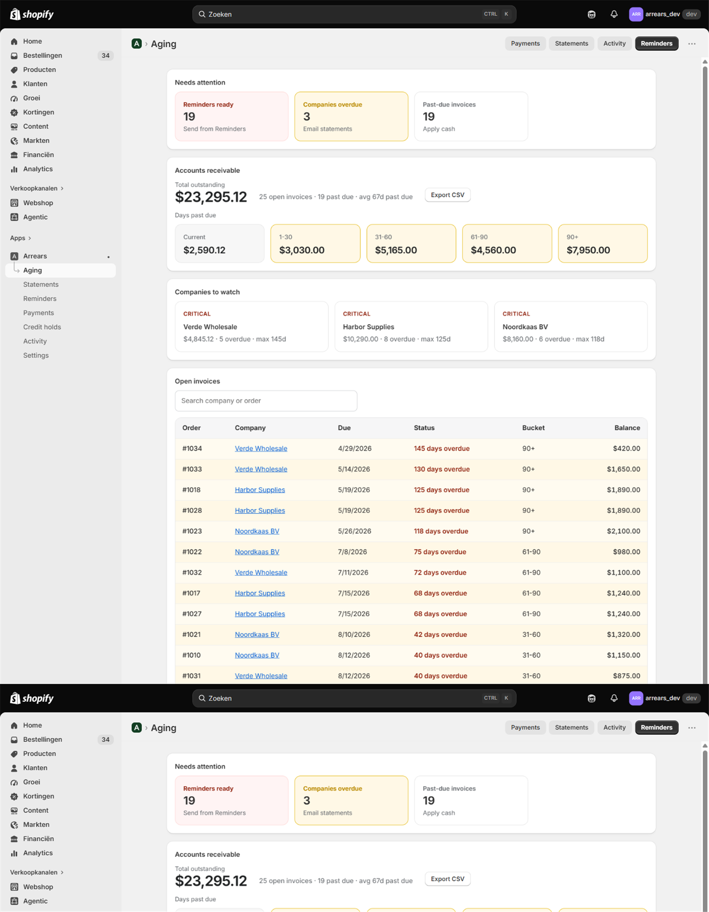The height and width of the screenshot is (912, 709).
Task: Select the 31-60 days $5,165.00 bucket
Action: point(411,243)
